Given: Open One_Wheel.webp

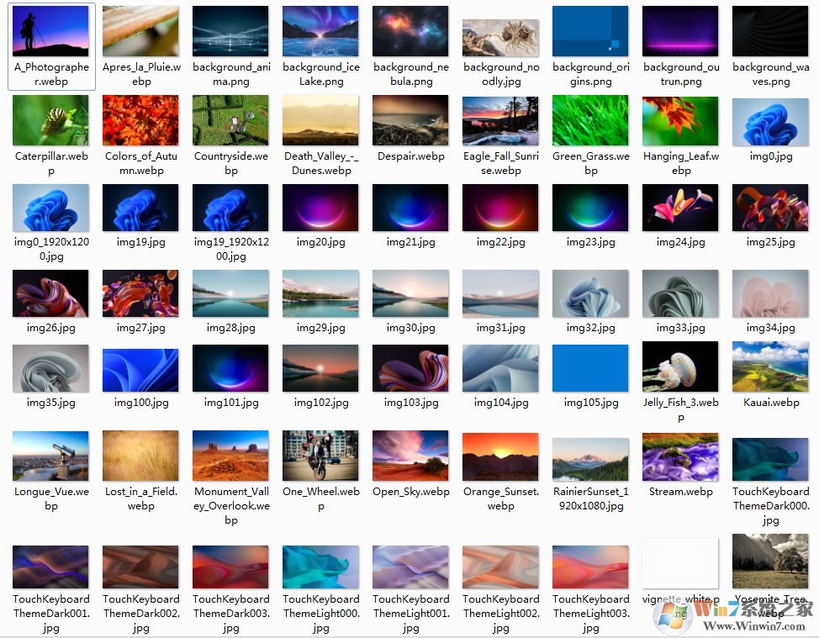Looking at the screenshot, I should pos(320,456).
